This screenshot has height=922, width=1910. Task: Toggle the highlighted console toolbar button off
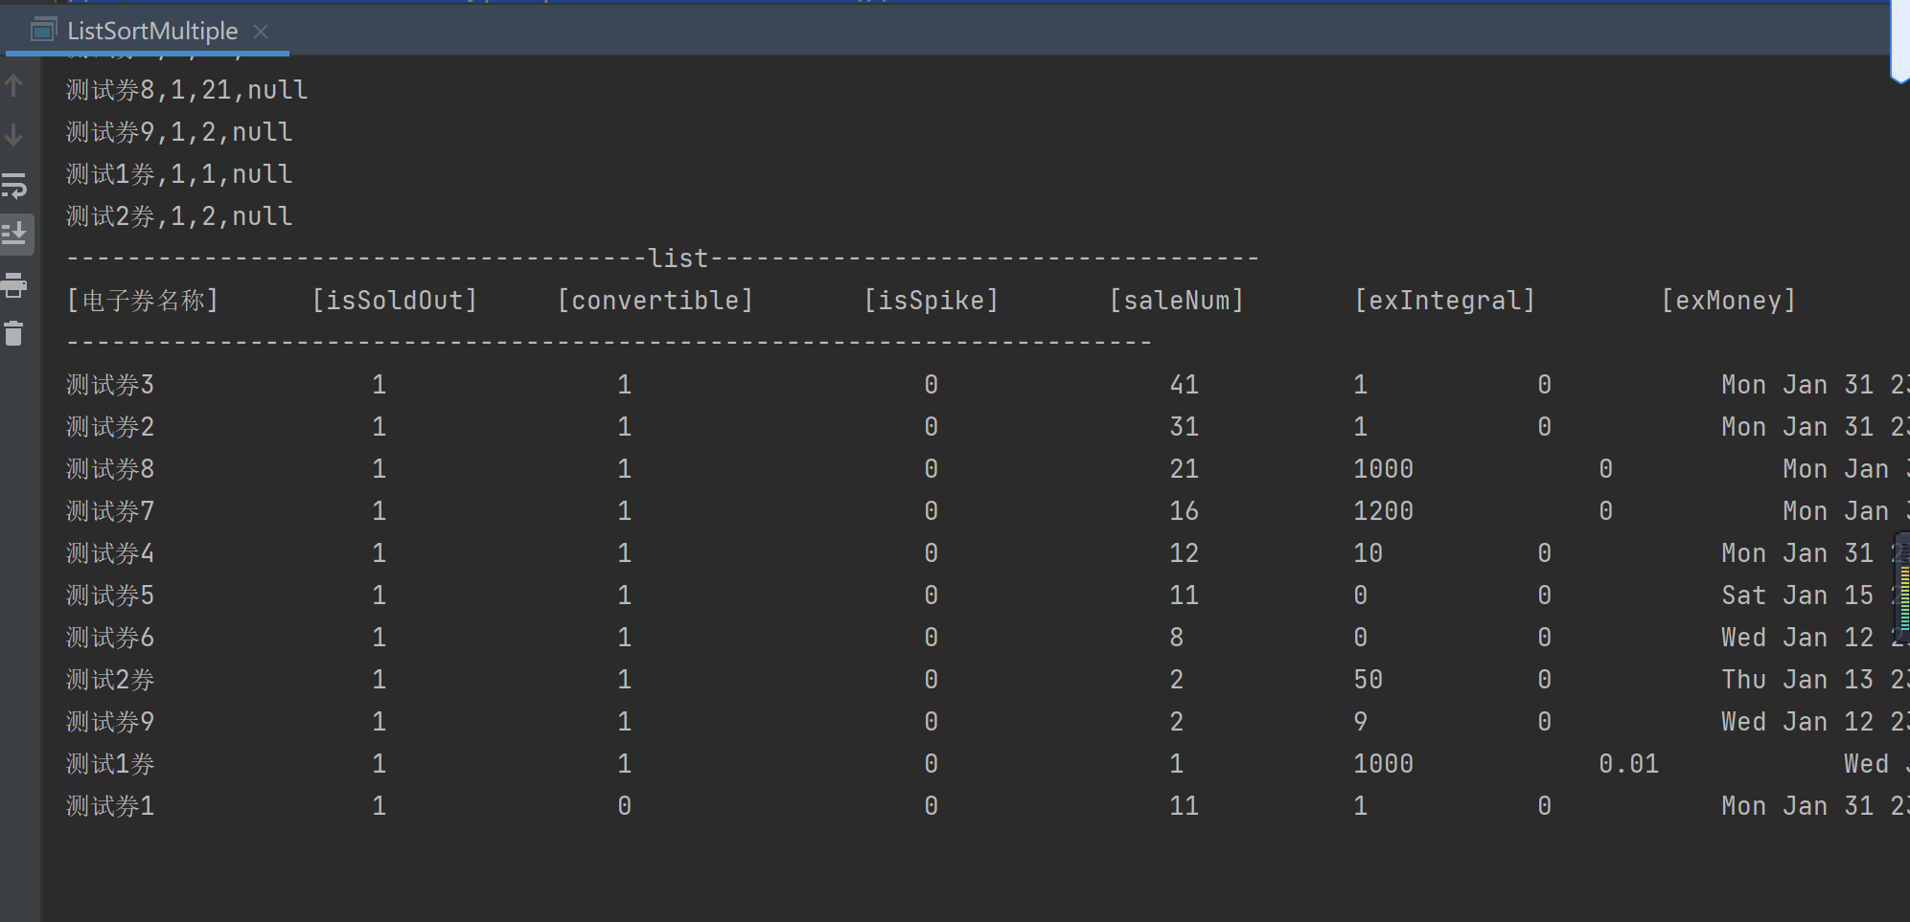coord(17,234)
